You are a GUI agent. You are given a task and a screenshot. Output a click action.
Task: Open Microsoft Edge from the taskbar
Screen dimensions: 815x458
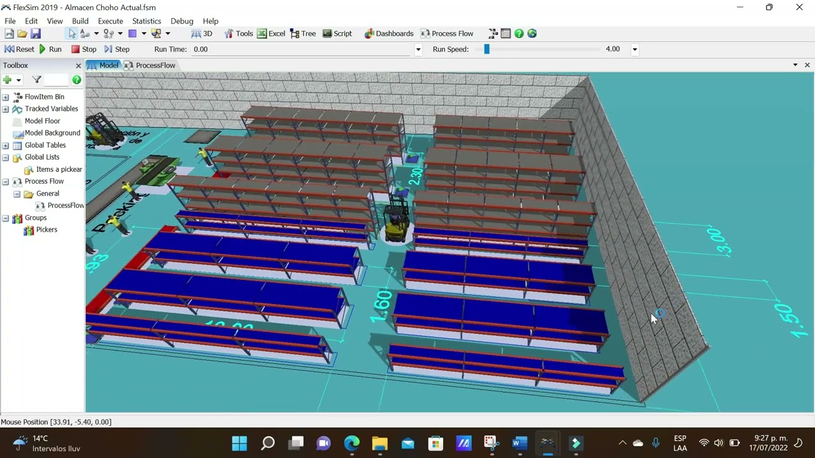pyautogui.click(x=351, y=443)
